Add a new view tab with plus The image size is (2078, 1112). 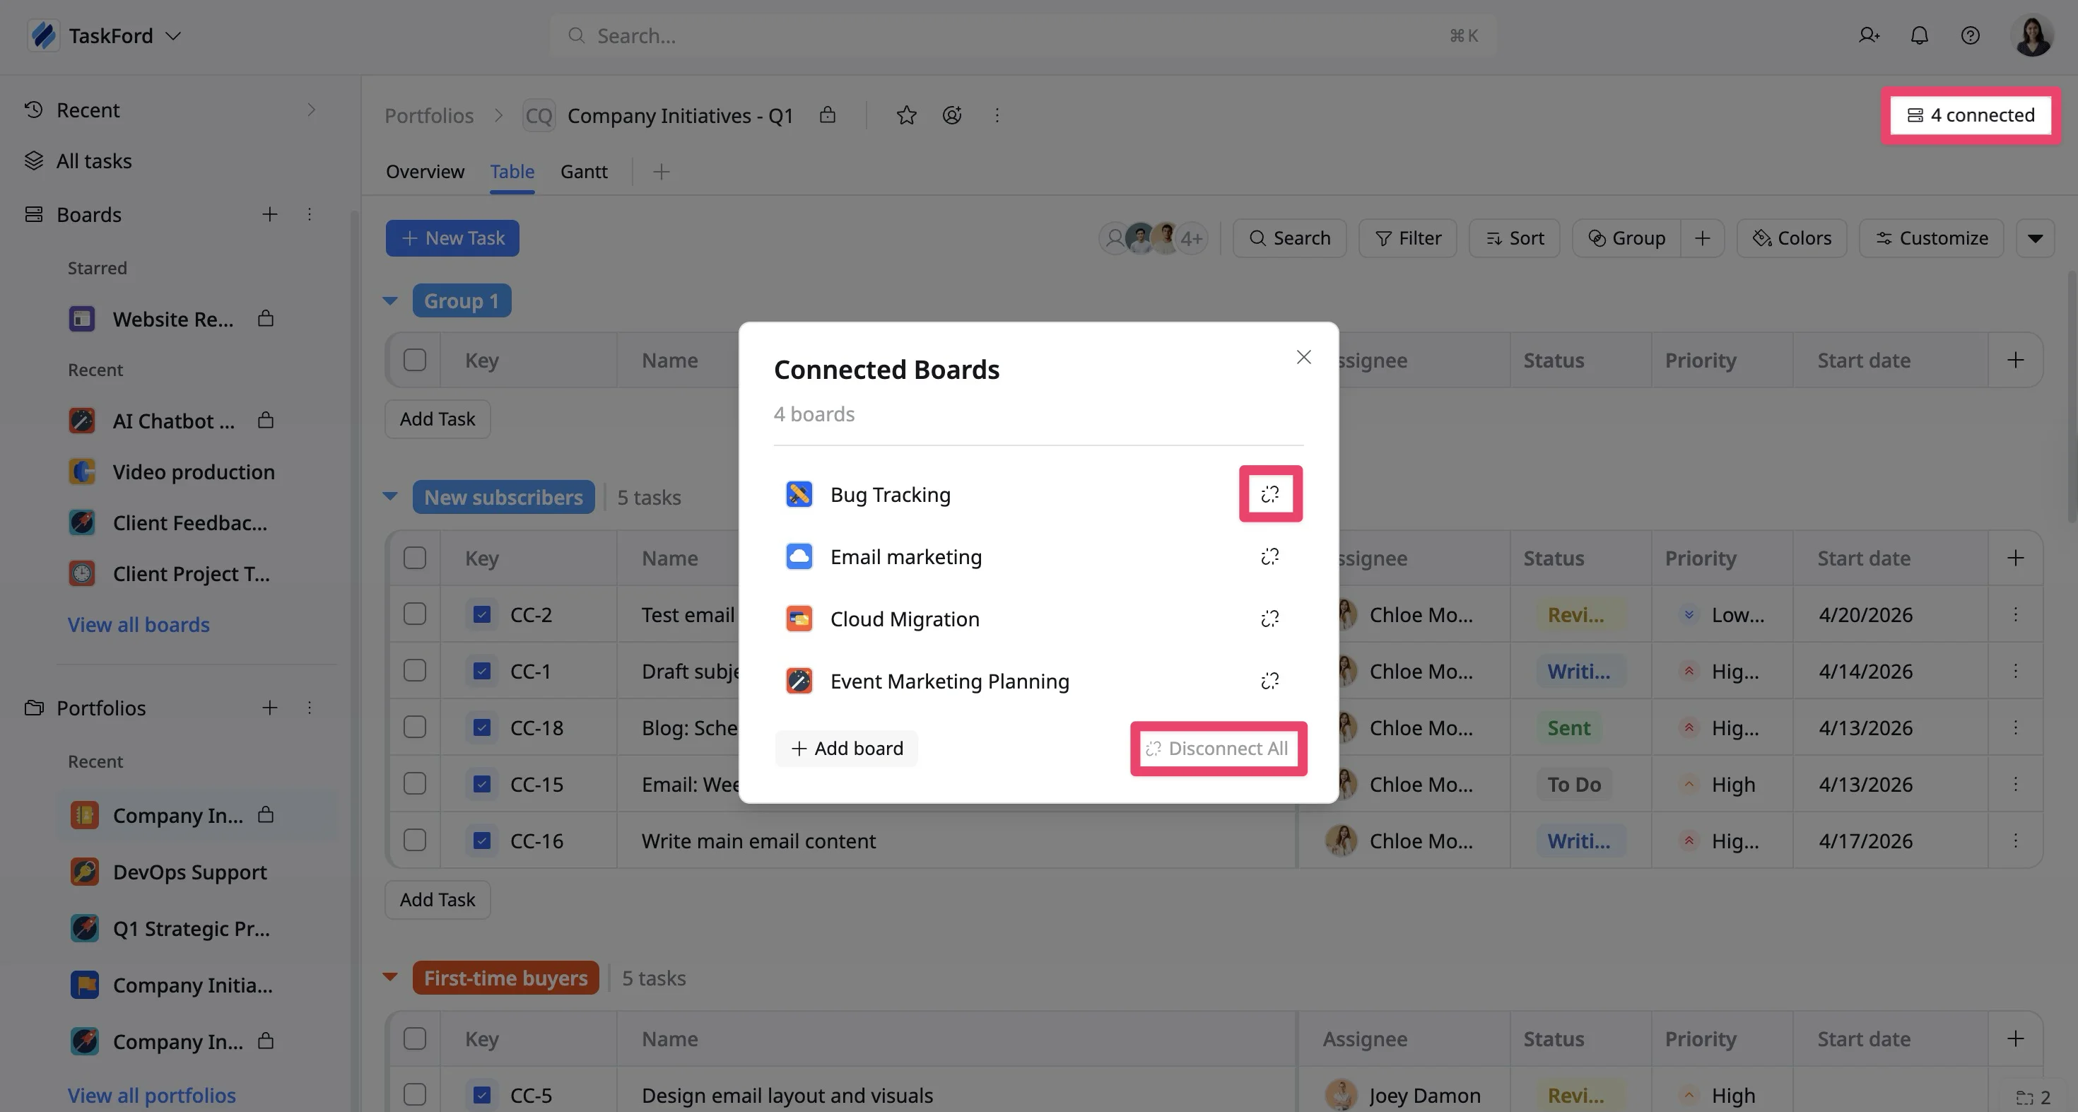pyautogui.click(x=662, y=172)
